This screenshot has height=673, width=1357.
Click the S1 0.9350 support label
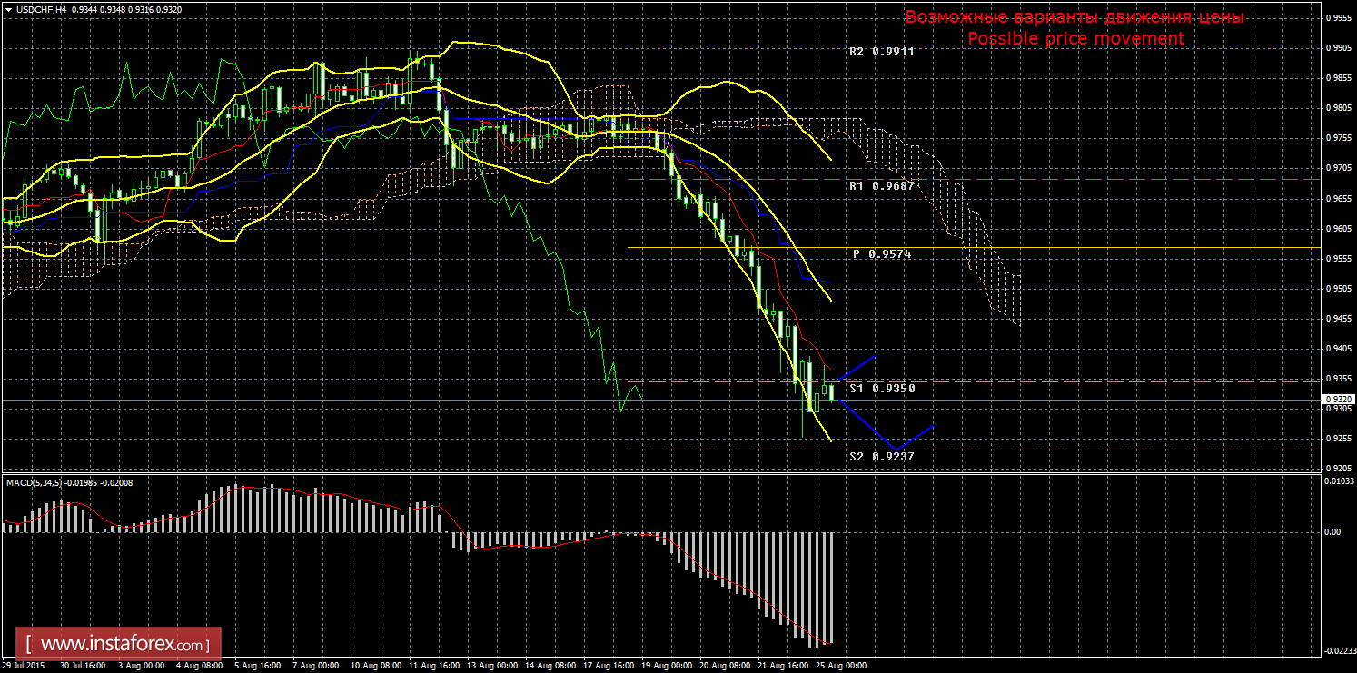(881, 389)
